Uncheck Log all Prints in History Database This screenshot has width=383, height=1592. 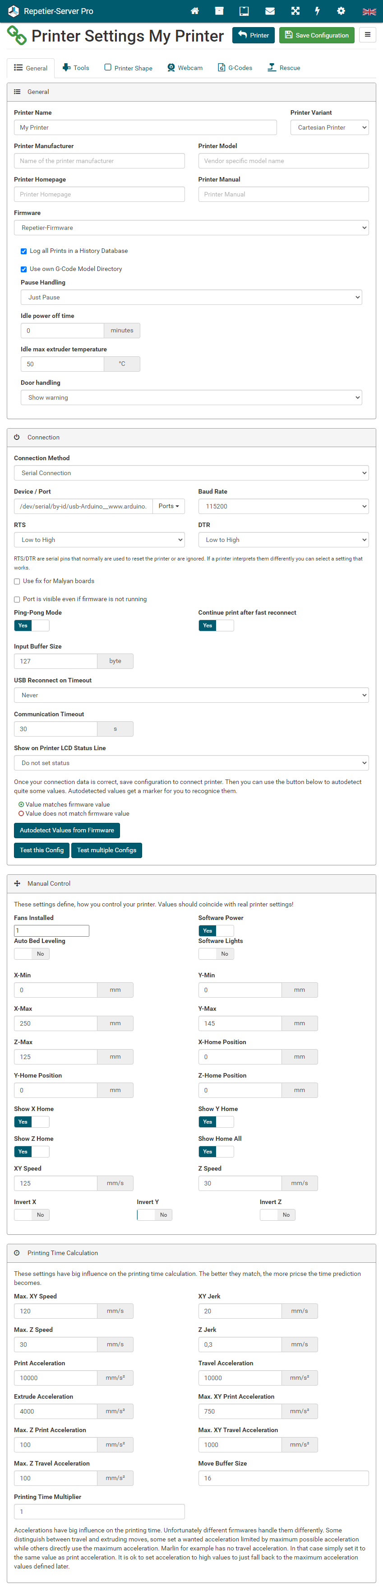click(x=24, y=252)
